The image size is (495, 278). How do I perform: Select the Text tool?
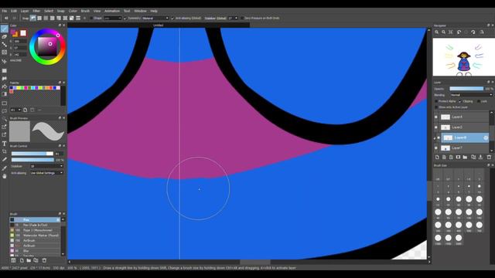click(4, 144)
